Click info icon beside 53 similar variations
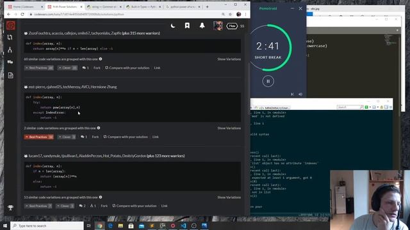 coord(101,197)
